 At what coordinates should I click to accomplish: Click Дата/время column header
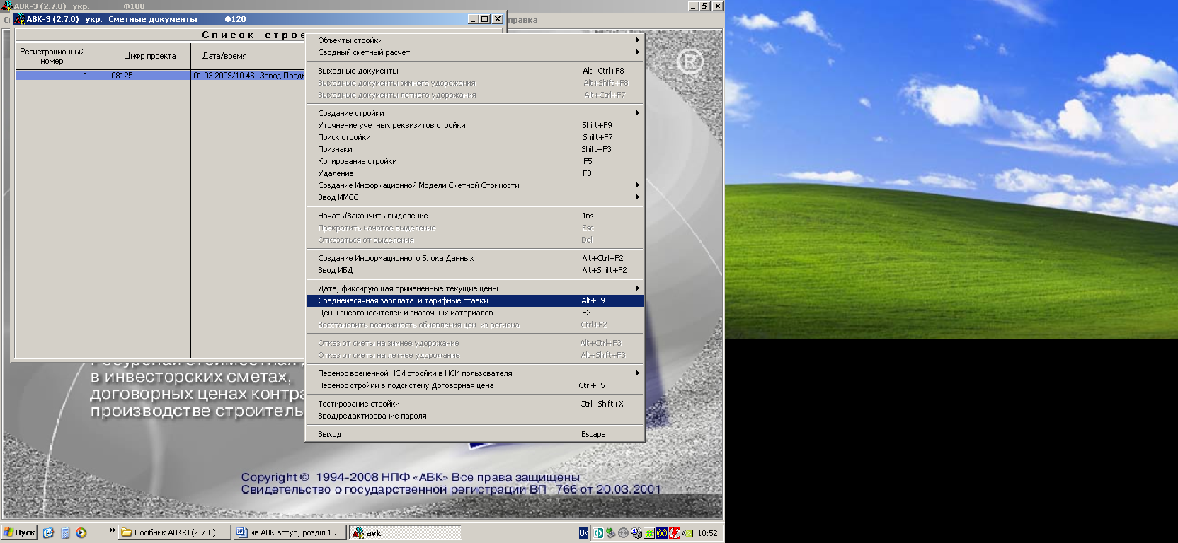tap(224, 56)
